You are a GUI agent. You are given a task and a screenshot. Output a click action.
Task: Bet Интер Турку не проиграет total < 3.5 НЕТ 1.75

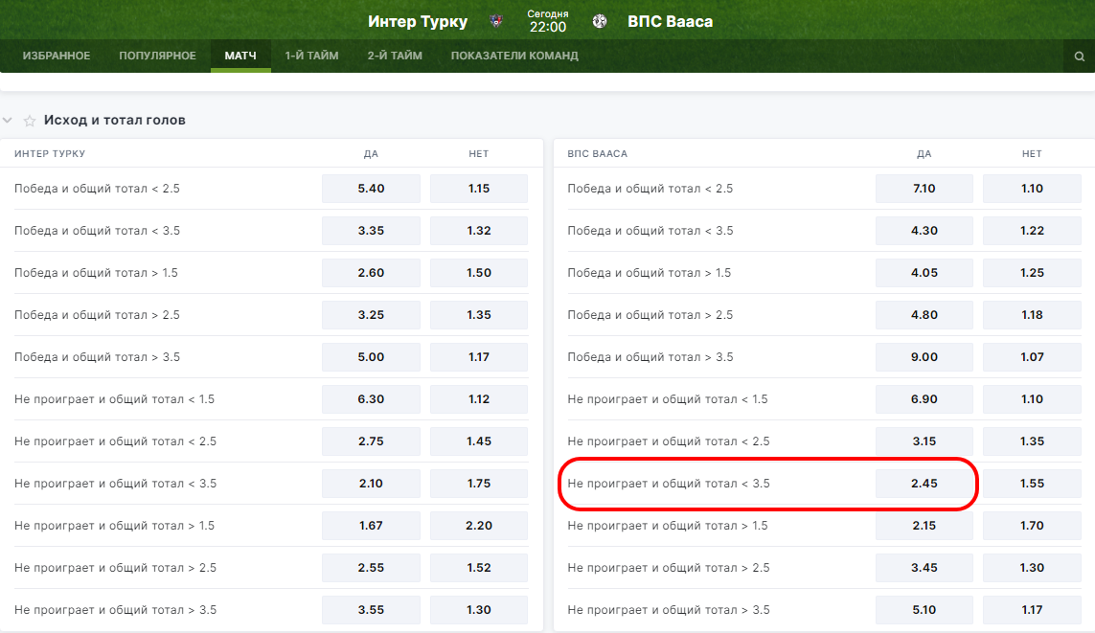[x=479, y=483]
